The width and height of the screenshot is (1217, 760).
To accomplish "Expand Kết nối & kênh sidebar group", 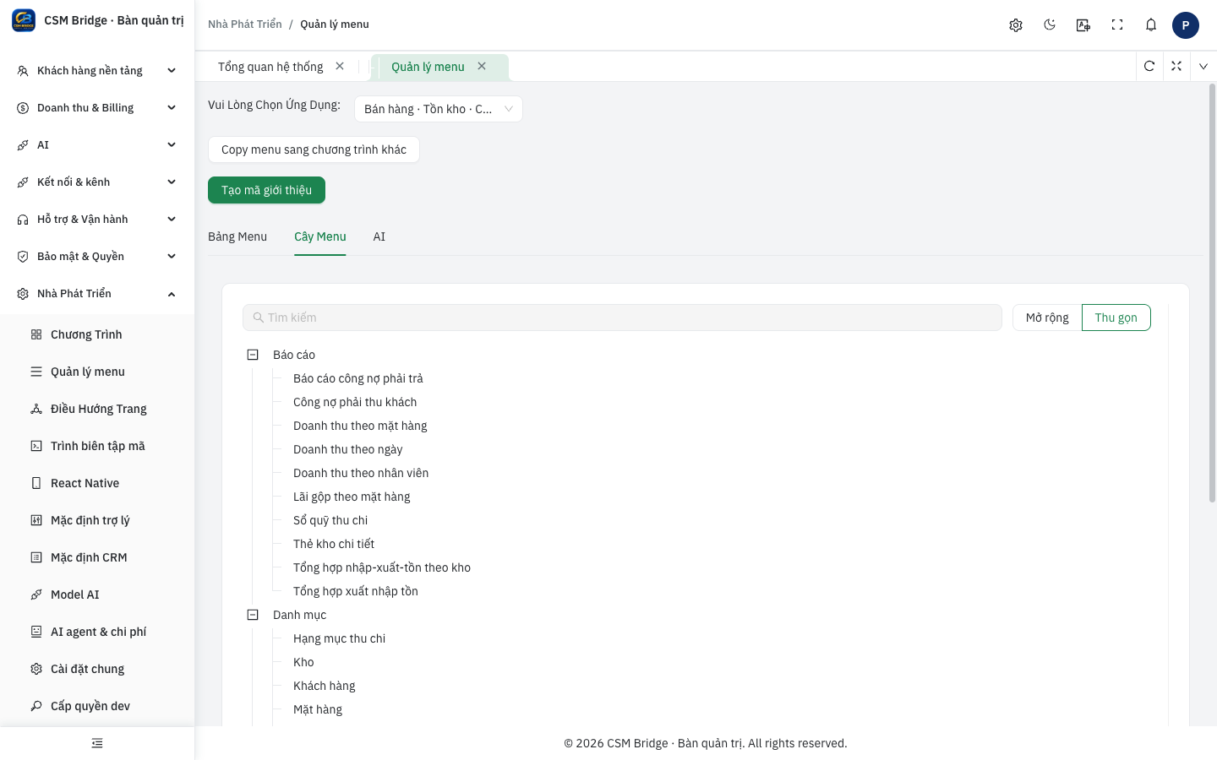I will click(97, 182).
